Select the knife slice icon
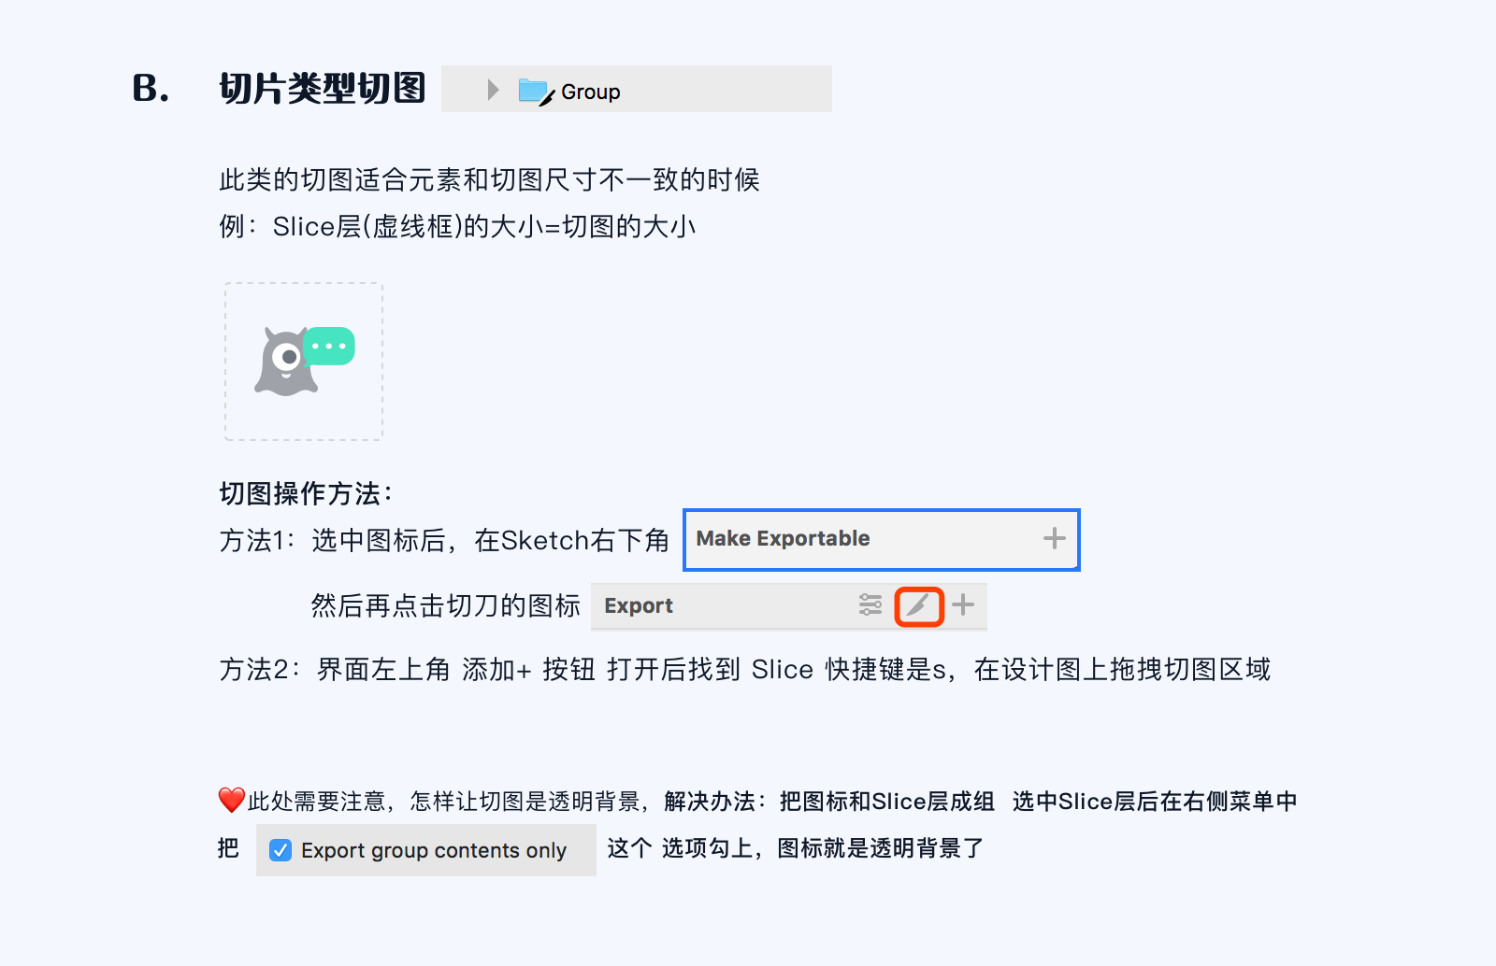This screenshot has width=1496, height=966. [x=918, y=605]
